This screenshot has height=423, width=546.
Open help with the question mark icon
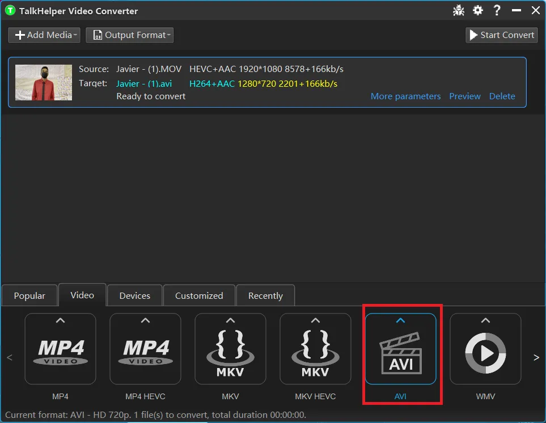pos(497,10)
